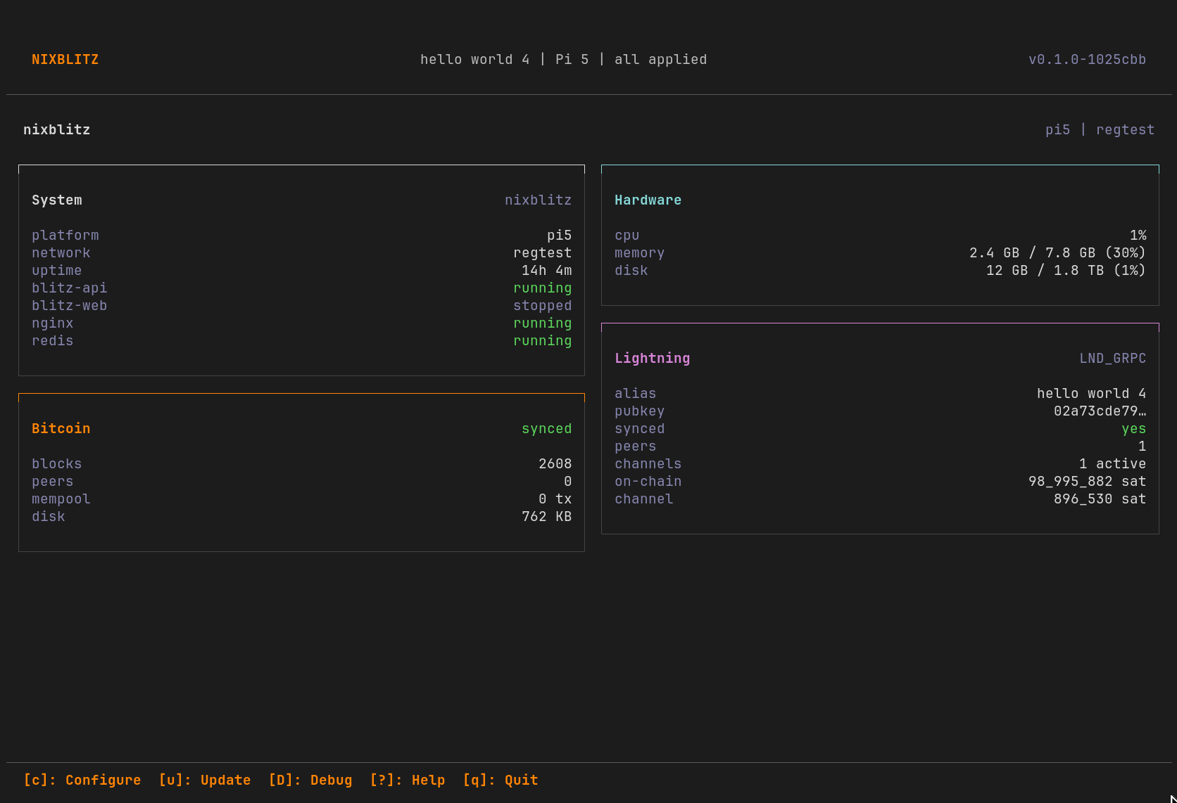Click the pubkey value 02a73cde79…
This screenshot has width=1177, height=803.
1100,411
